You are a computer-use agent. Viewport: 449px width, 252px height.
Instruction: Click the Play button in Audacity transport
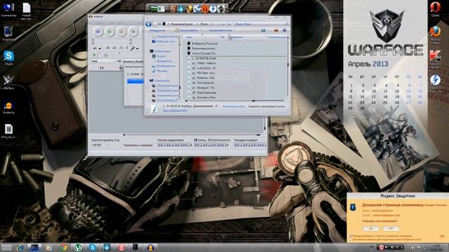point(109,31)
